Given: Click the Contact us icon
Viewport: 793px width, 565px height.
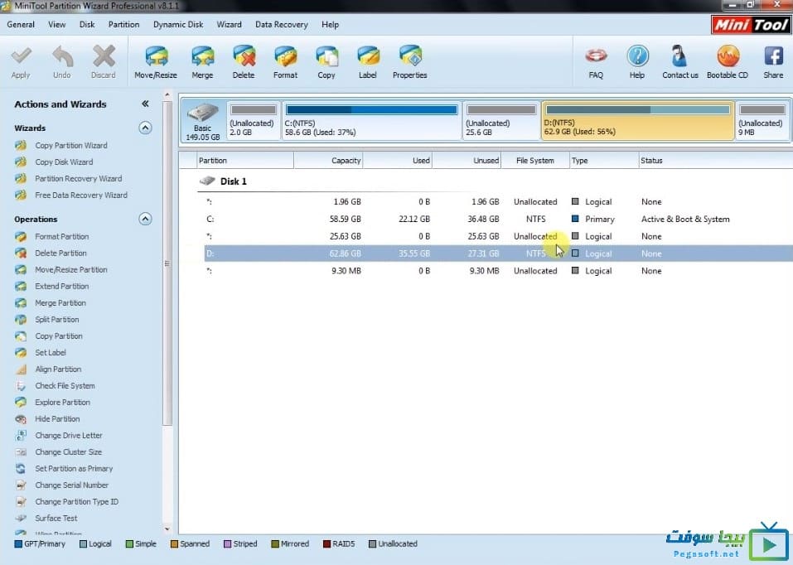Looking at the screenshot, I should click(x=679, y=56).
